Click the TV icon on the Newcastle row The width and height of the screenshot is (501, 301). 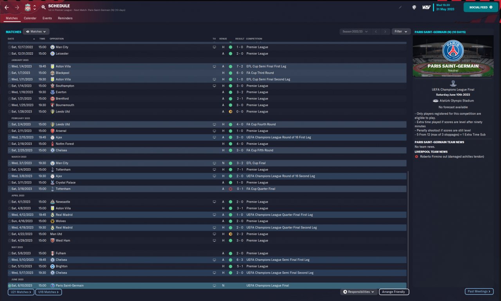(214, 202)
